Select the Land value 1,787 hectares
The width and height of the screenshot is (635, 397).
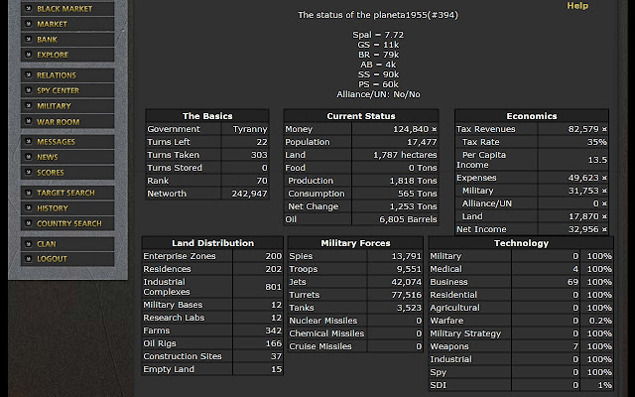pos(405,155)
